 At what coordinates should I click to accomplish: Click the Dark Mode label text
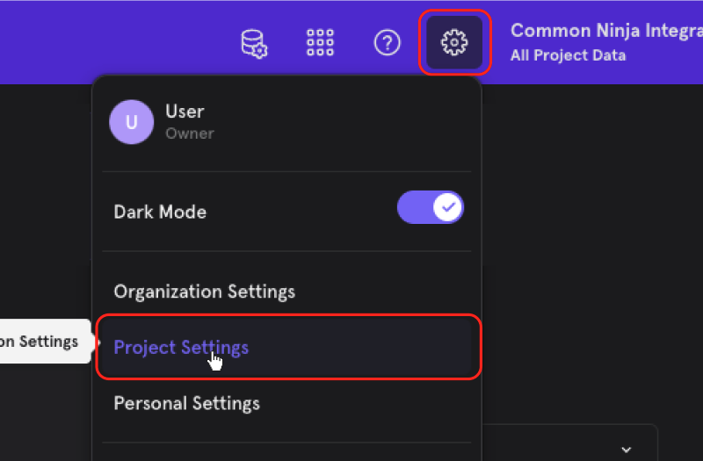[x=160, y=212]
